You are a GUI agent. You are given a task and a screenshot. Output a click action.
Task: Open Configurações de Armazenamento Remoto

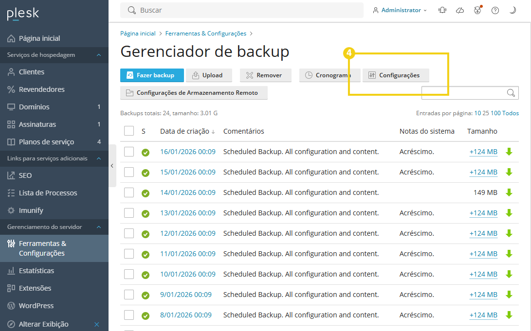pos(194,93)
